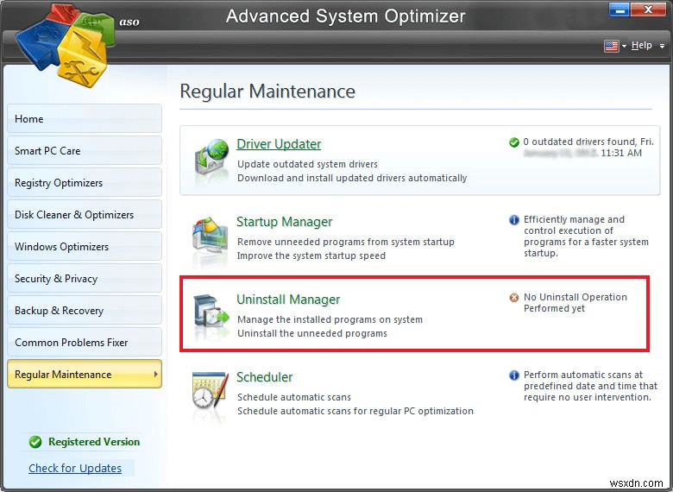Select Registry Optimizers in sidebar
Screen dimensions: 673x492
point(85,182)
